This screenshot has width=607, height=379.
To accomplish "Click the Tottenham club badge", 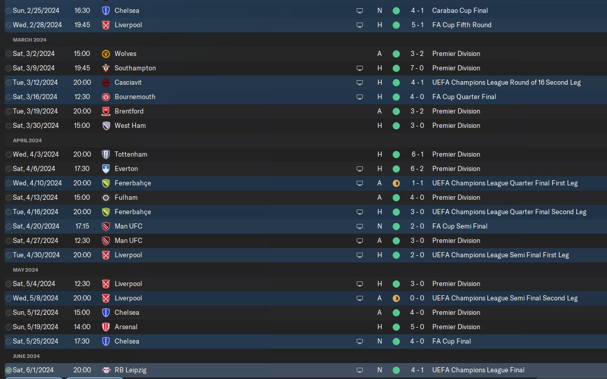I will 106,155.
